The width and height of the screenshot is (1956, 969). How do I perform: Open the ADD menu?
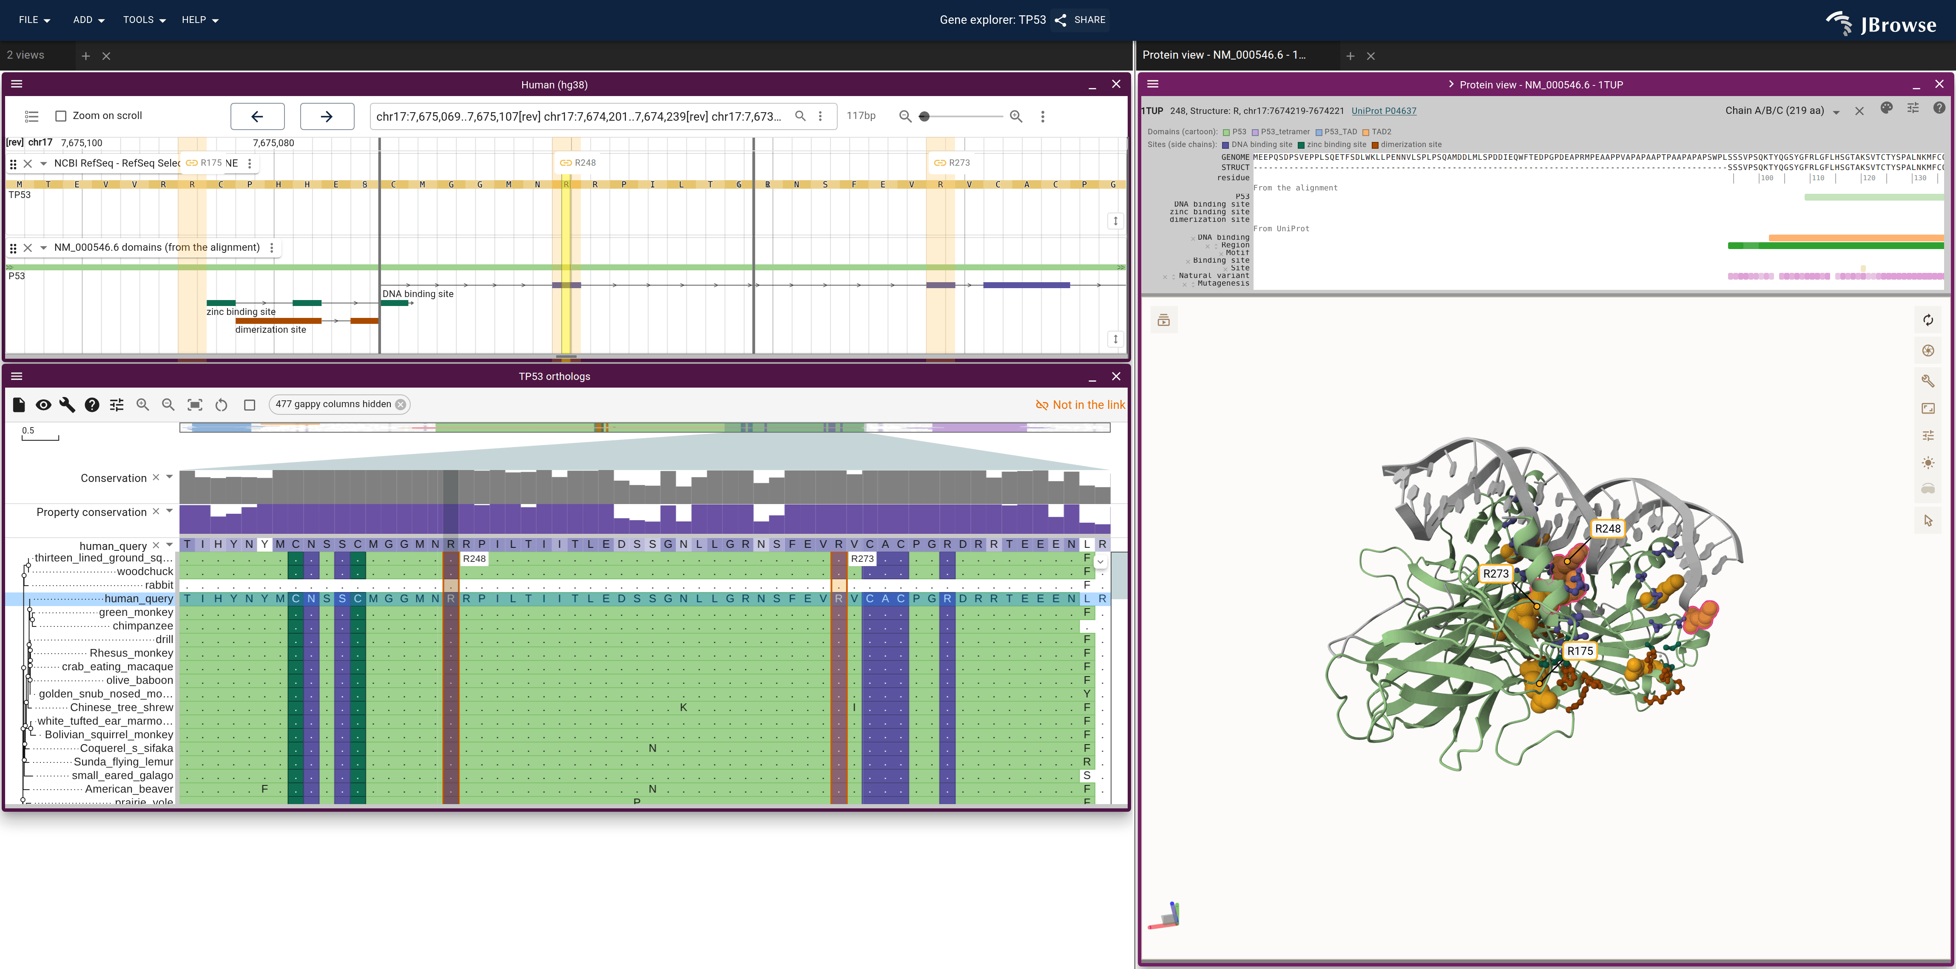(89, 20)
